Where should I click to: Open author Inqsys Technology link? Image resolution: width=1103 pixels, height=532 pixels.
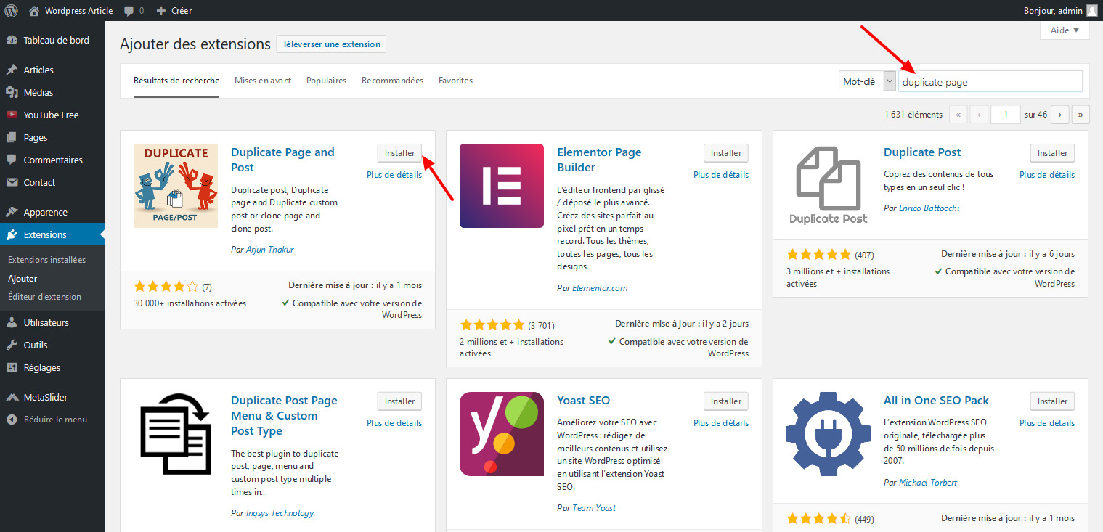pyautogui.click(x=280, y=512)
